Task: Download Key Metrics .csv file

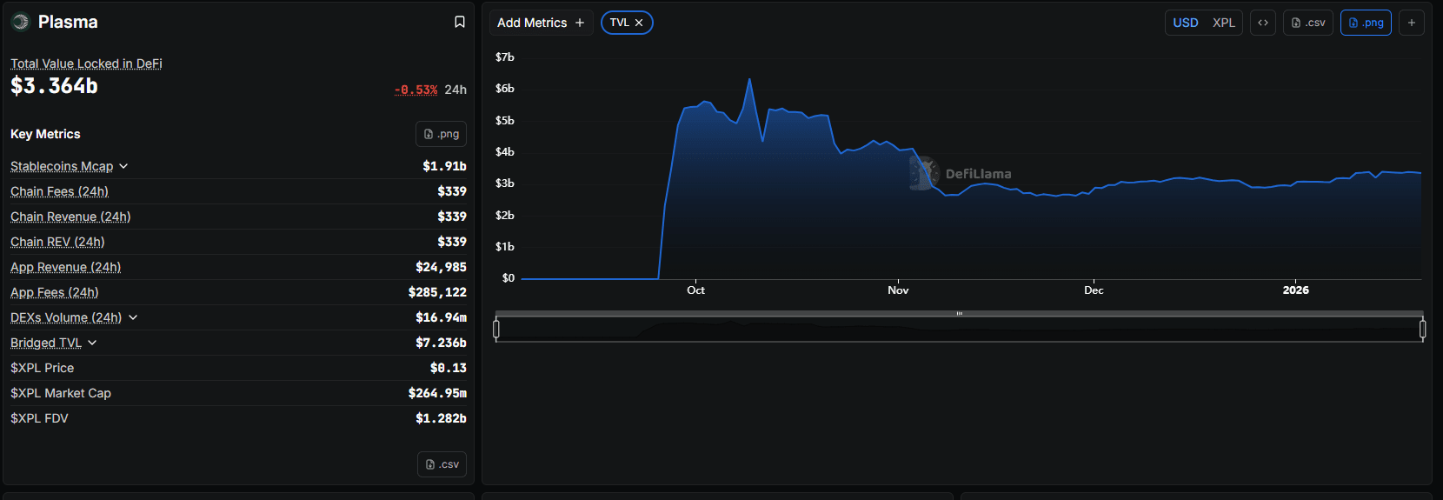Action: pos(442,464)
